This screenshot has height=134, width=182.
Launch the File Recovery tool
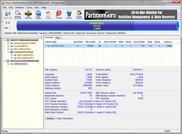click(x=28, y=14)
